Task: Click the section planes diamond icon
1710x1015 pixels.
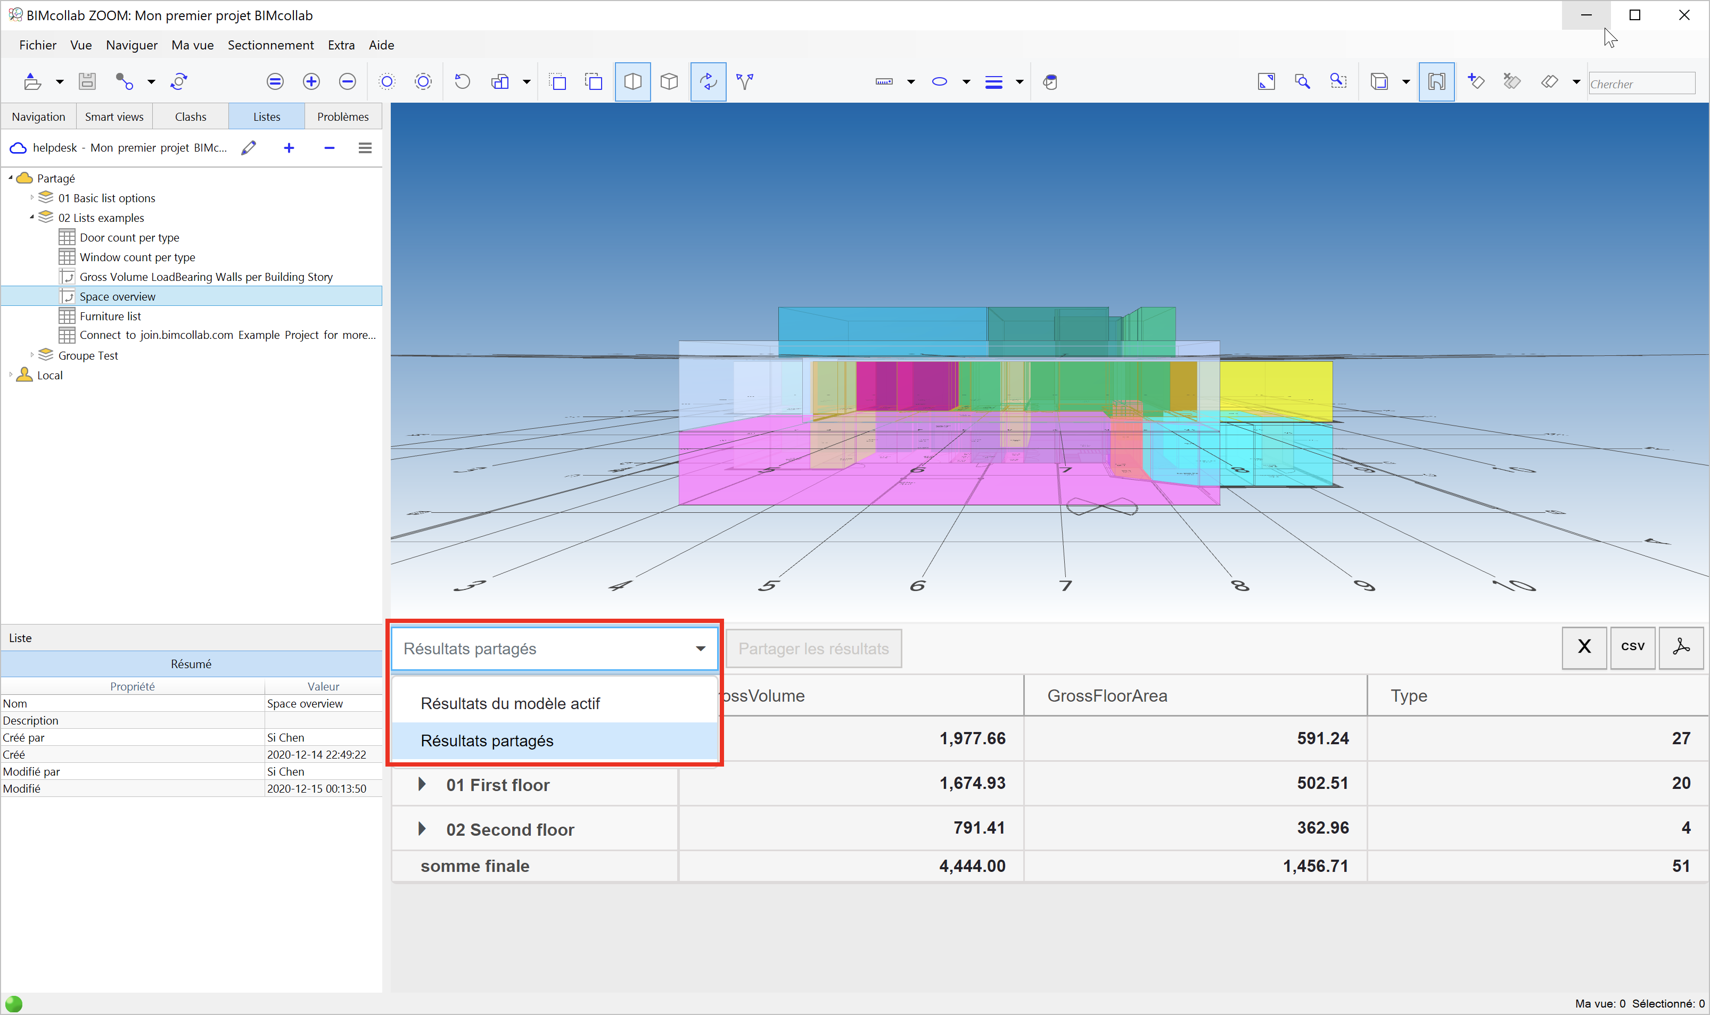Action: point(1550,82)
